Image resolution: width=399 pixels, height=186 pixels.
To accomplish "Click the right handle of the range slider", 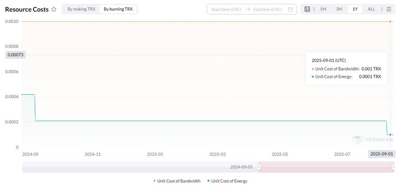I will coord(394,167).
